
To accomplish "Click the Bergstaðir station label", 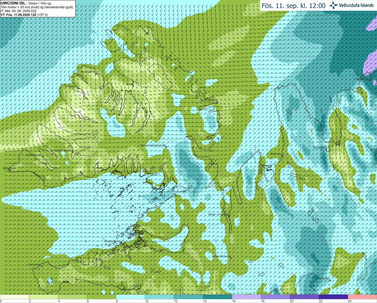I will coord(319,147).
